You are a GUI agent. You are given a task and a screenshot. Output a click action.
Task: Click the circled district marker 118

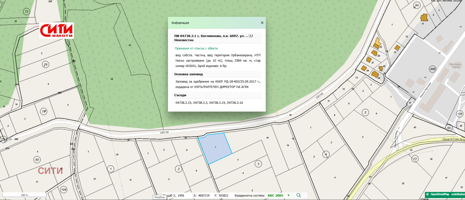point(459,114)
